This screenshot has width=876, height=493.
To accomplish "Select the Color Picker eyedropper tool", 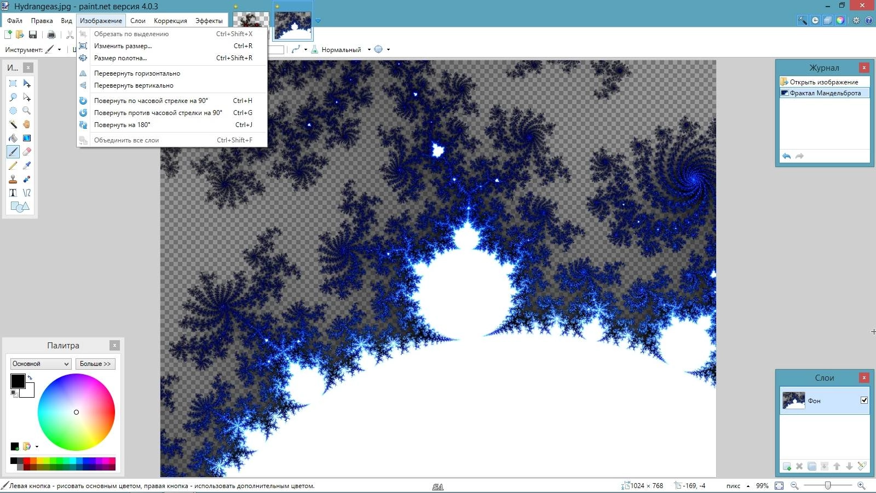I will (x=27, y=165).
